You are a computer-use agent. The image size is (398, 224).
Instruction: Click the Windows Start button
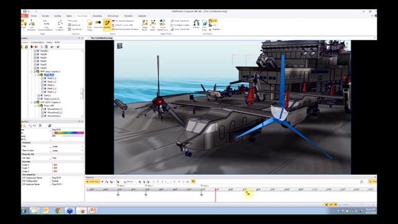[24, 211]
